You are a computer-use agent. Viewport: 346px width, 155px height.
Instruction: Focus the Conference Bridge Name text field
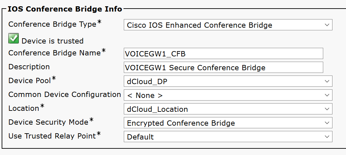[223, 53]
